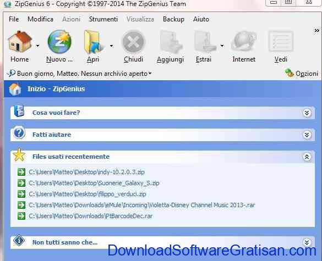
Task: Open the dropdown after 'Nessun archivio aperto'
Action: 150,73
